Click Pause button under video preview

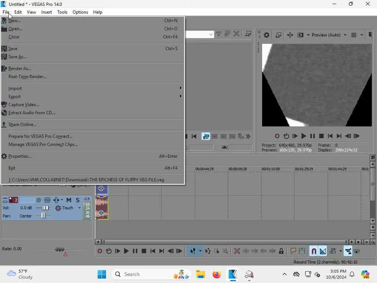point(312,136)
